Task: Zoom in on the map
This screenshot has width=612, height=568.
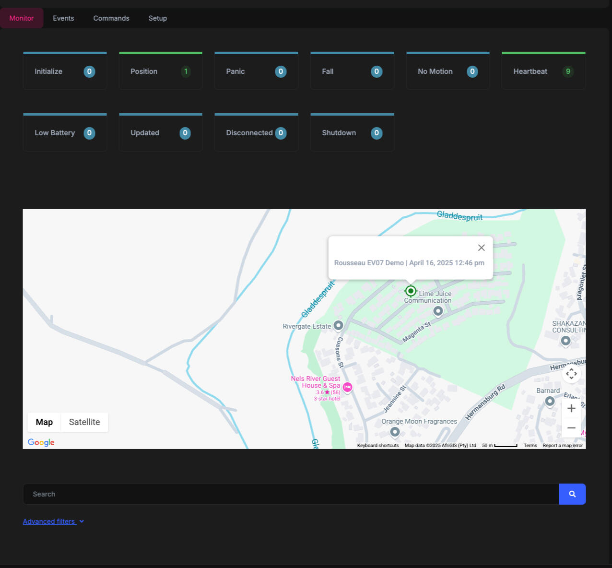Action: [x=571, y=408]
